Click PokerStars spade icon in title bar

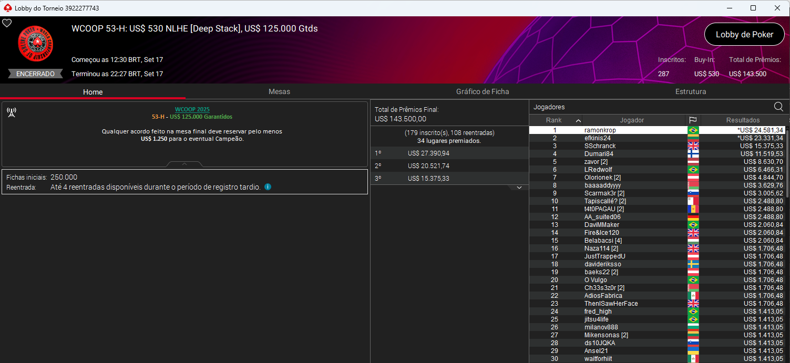(7, 8)
